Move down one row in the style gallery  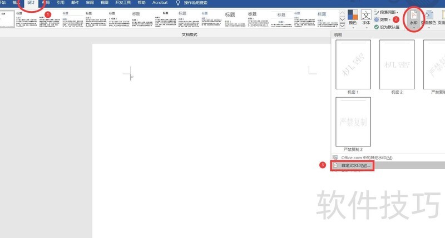(342, 19)
